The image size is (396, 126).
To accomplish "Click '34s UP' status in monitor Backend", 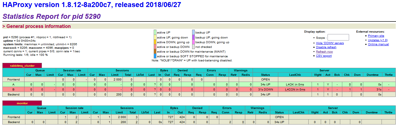I will coord(279,122).
